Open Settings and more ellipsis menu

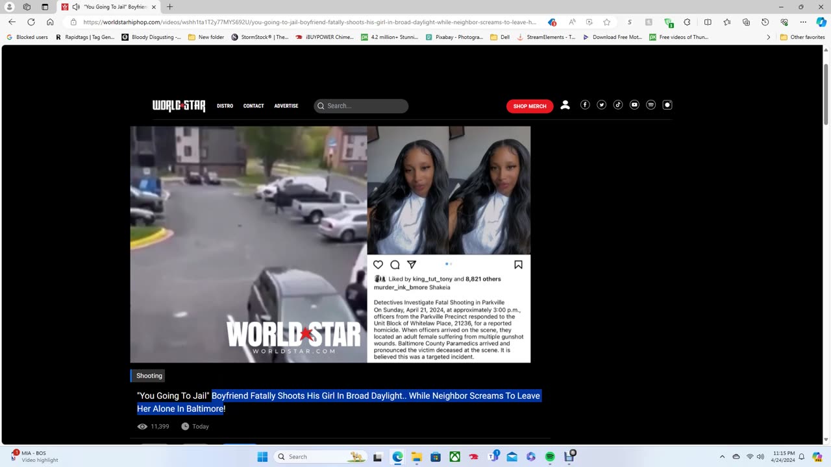(x=803, y=22)
